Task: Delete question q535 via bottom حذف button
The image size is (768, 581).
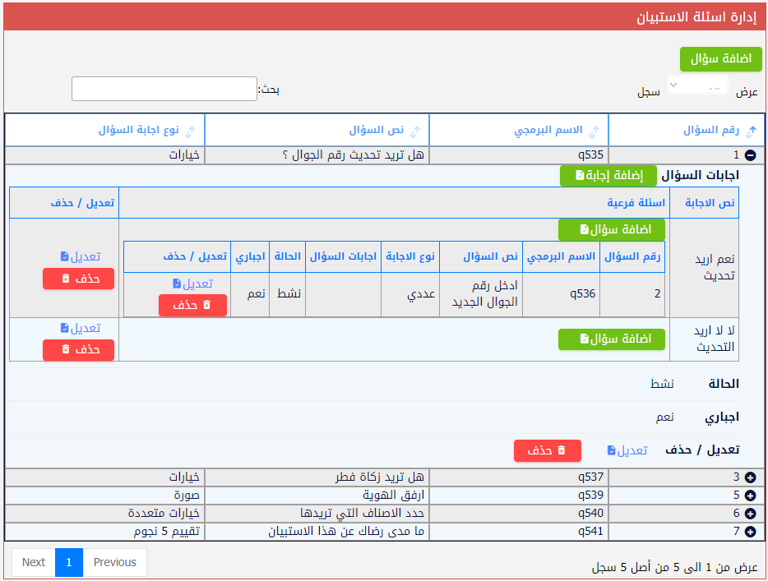Action: tap(548, 450)
